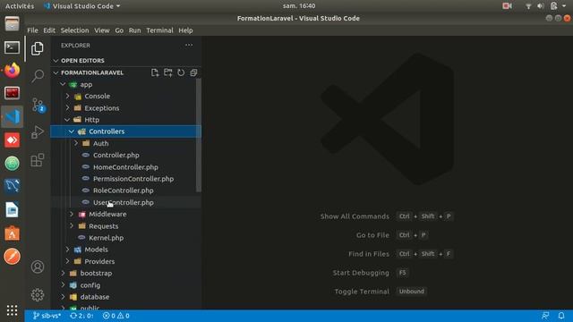This screenshot has width=573, height=322.
Task: Open the Run menu
Action: (x=135, y=30)
